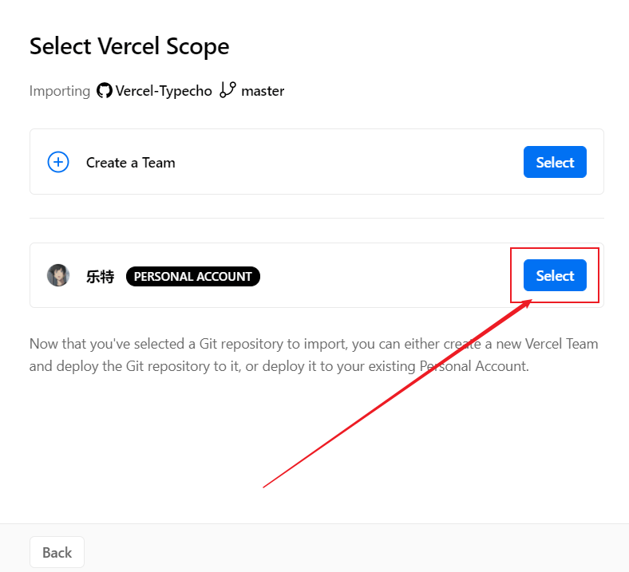Image resolution: width=629 pixels, height=572 pixels.
Task: Click the Create a Team label
Action: point(131,163)
